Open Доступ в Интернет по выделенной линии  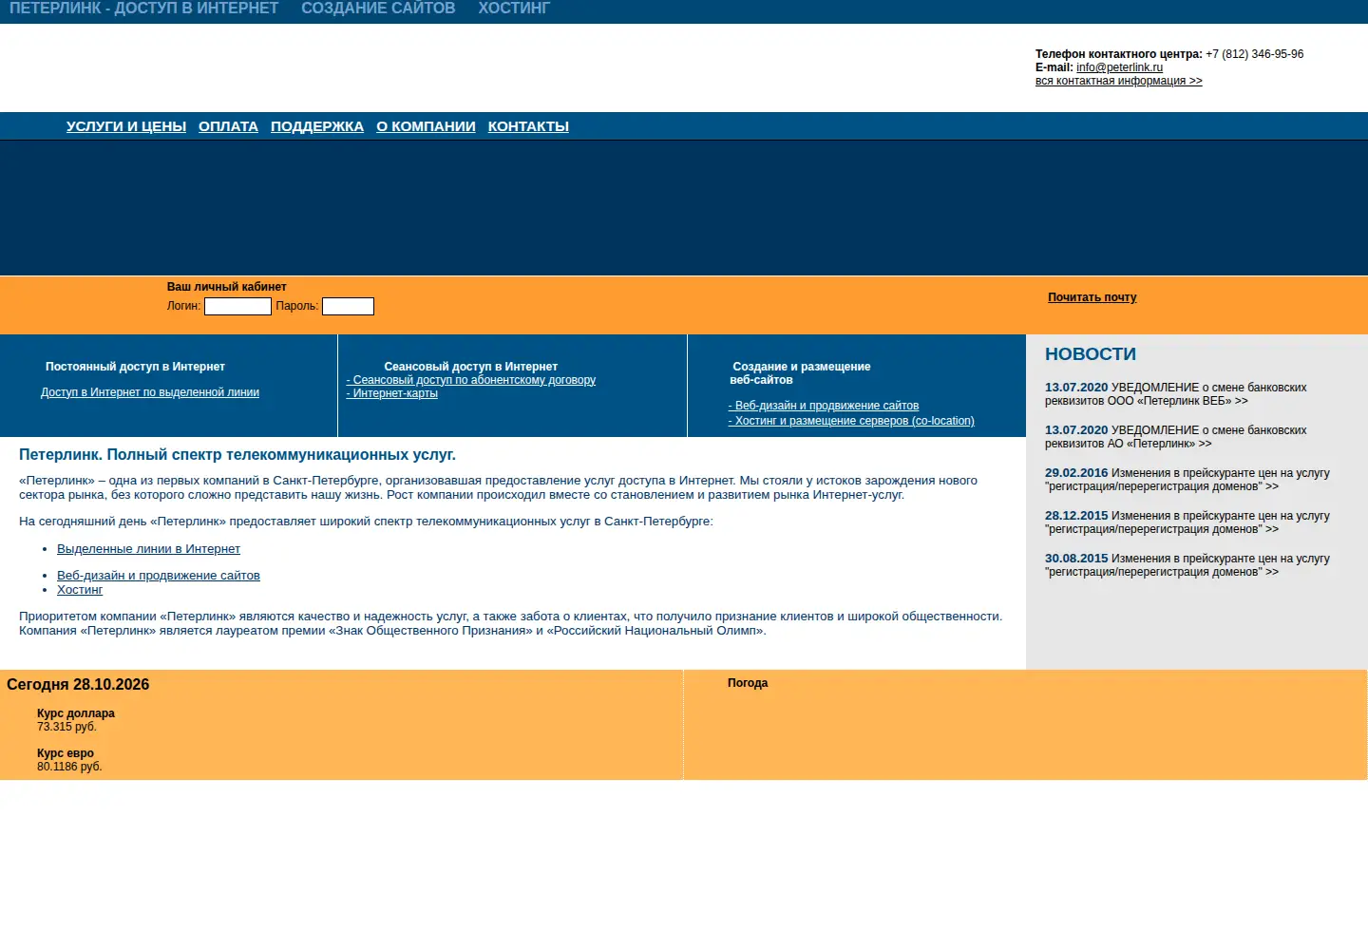tap(150, 392)
